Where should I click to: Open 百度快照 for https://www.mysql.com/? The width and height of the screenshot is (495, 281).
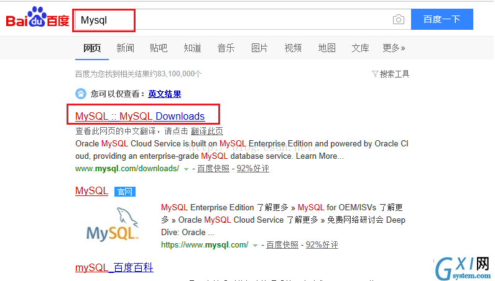point(282,245)
